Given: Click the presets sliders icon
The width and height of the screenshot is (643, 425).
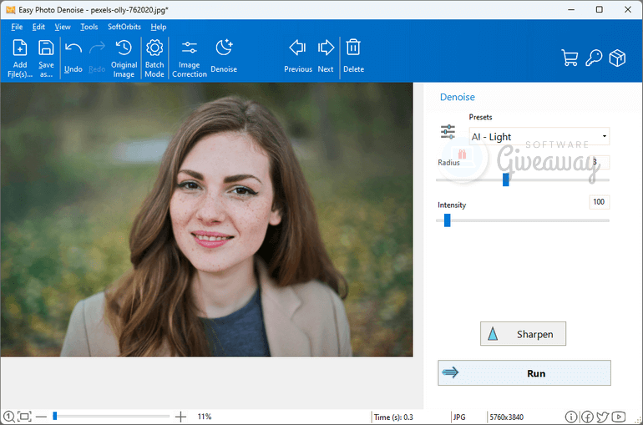Looking at the screenshot, I should point(448,132).
